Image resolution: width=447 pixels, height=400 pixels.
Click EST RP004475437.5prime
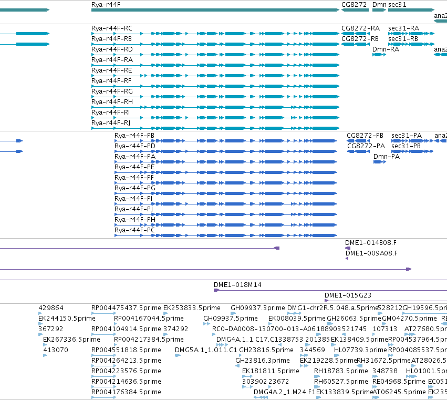[126, 308]
